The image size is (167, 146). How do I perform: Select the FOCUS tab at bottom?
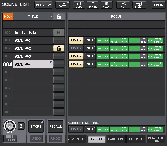click(96, 139)
